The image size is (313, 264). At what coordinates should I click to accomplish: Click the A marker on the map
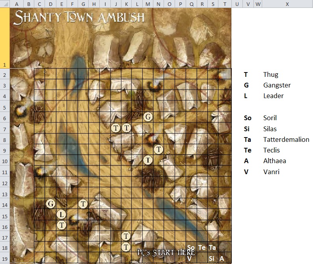[x=222, y=258]
